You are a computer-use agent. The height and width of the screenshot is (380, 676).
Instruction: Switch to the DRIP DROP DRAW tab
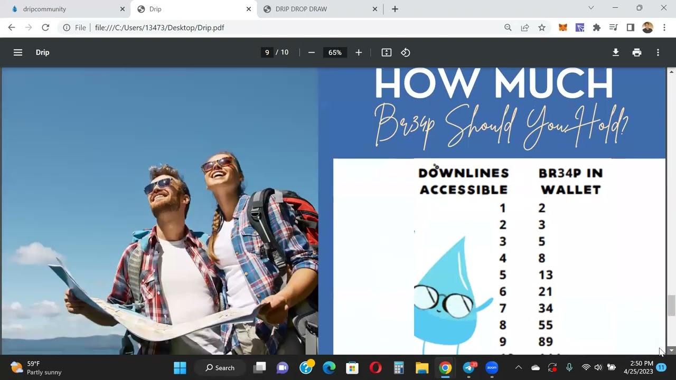click(x=320, y=9)
